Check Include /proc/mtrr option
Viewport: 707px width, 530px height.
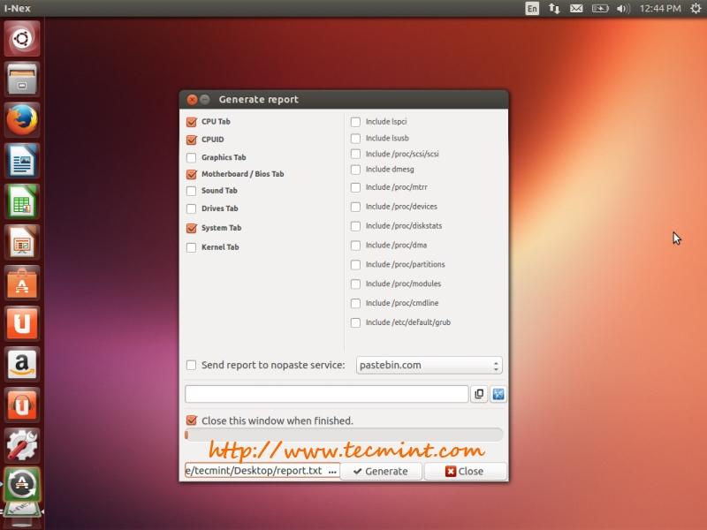[x=356, y=187]
